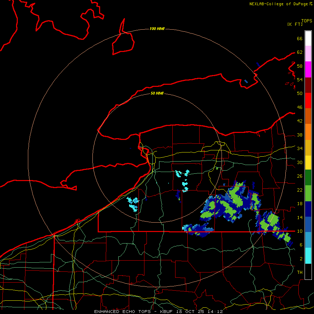314x314 pixels.
Task: Click the 10 legend value
Action: click(x=300, y=231)
